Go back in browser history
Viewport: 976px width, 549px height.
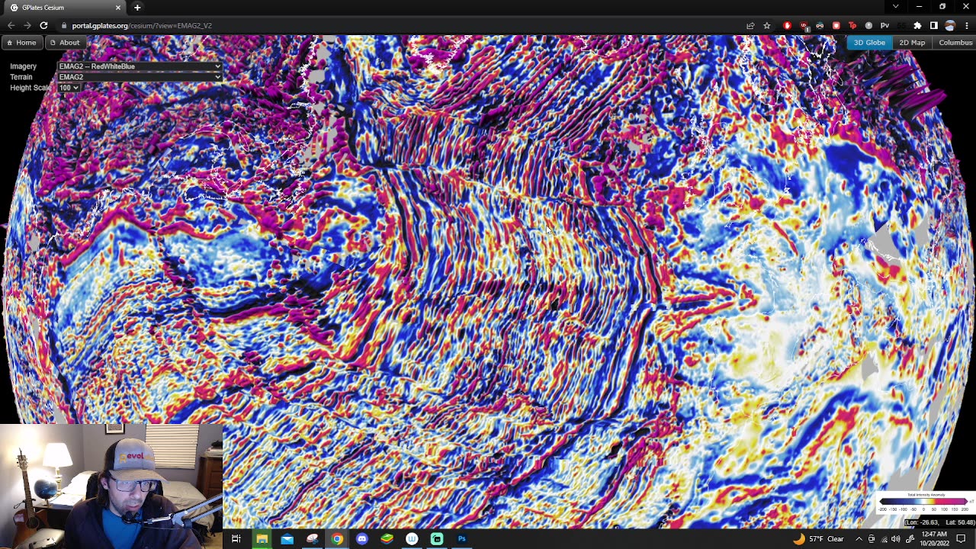[x=11, y=26]
